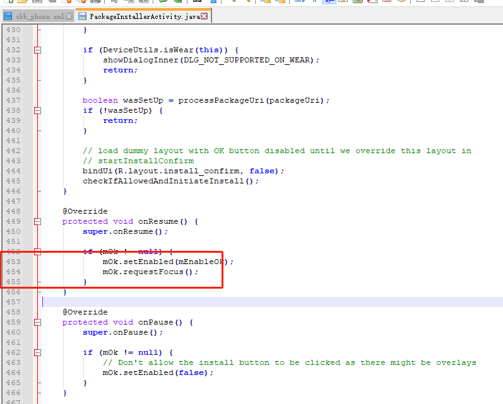503x404 pixels.
Task: Click the "// startInstallConfirm" comment
Action: coord(138,161)
